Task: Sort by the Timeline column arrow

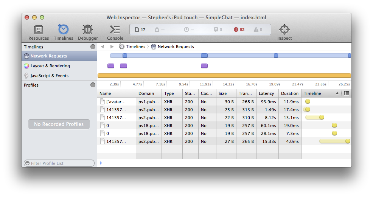Action: point(337,93)
